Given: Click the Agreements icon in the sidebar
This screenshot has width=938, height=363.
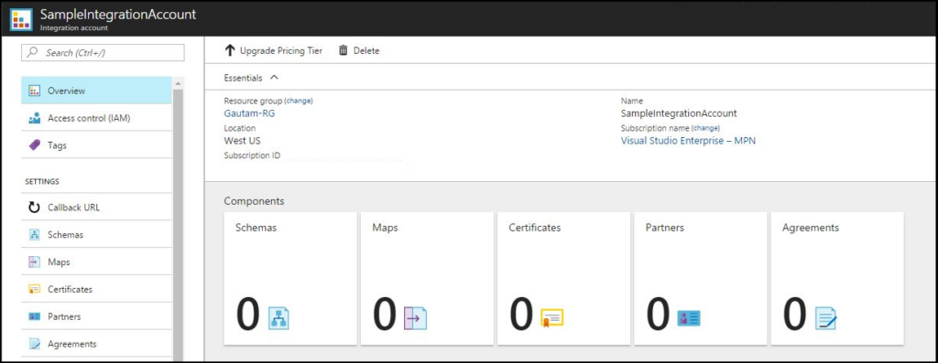Looking at the screenshot, I should coord(35,344).
